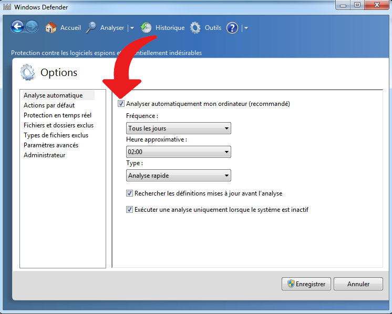Click the Analyser magnifying glass icon
This screenshot has width=392, height=314.
click(91, 27)
